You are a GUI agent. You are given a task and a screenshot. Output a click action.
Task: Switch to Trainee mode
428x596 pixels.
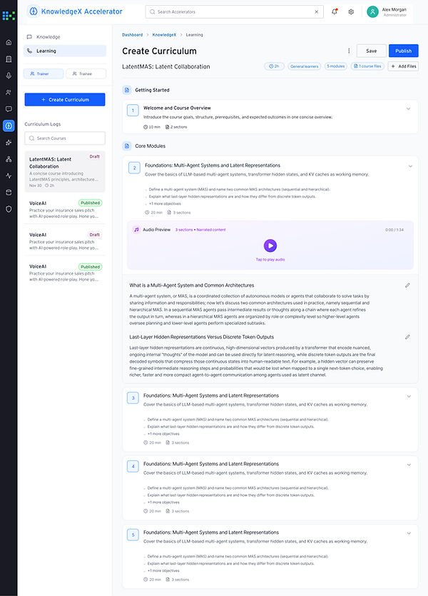(86, 74)
